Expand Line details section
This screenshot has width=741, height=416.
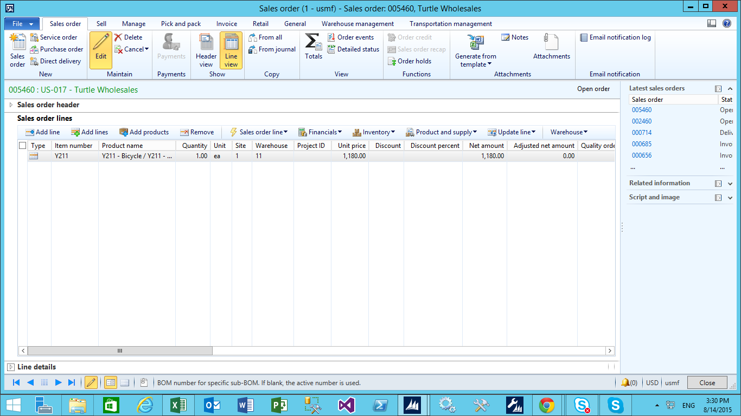tap(11, 367)
